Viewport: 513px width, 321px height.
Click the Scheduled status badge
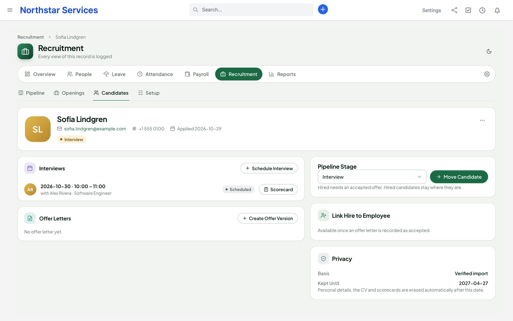[x=238, y=189]
